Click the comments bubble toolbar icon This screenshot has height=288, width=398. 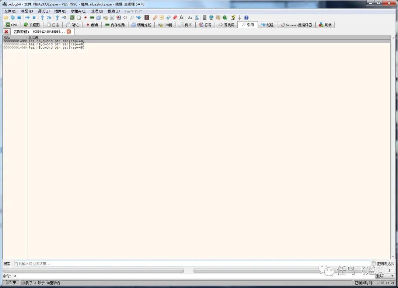tap(162, 18)
